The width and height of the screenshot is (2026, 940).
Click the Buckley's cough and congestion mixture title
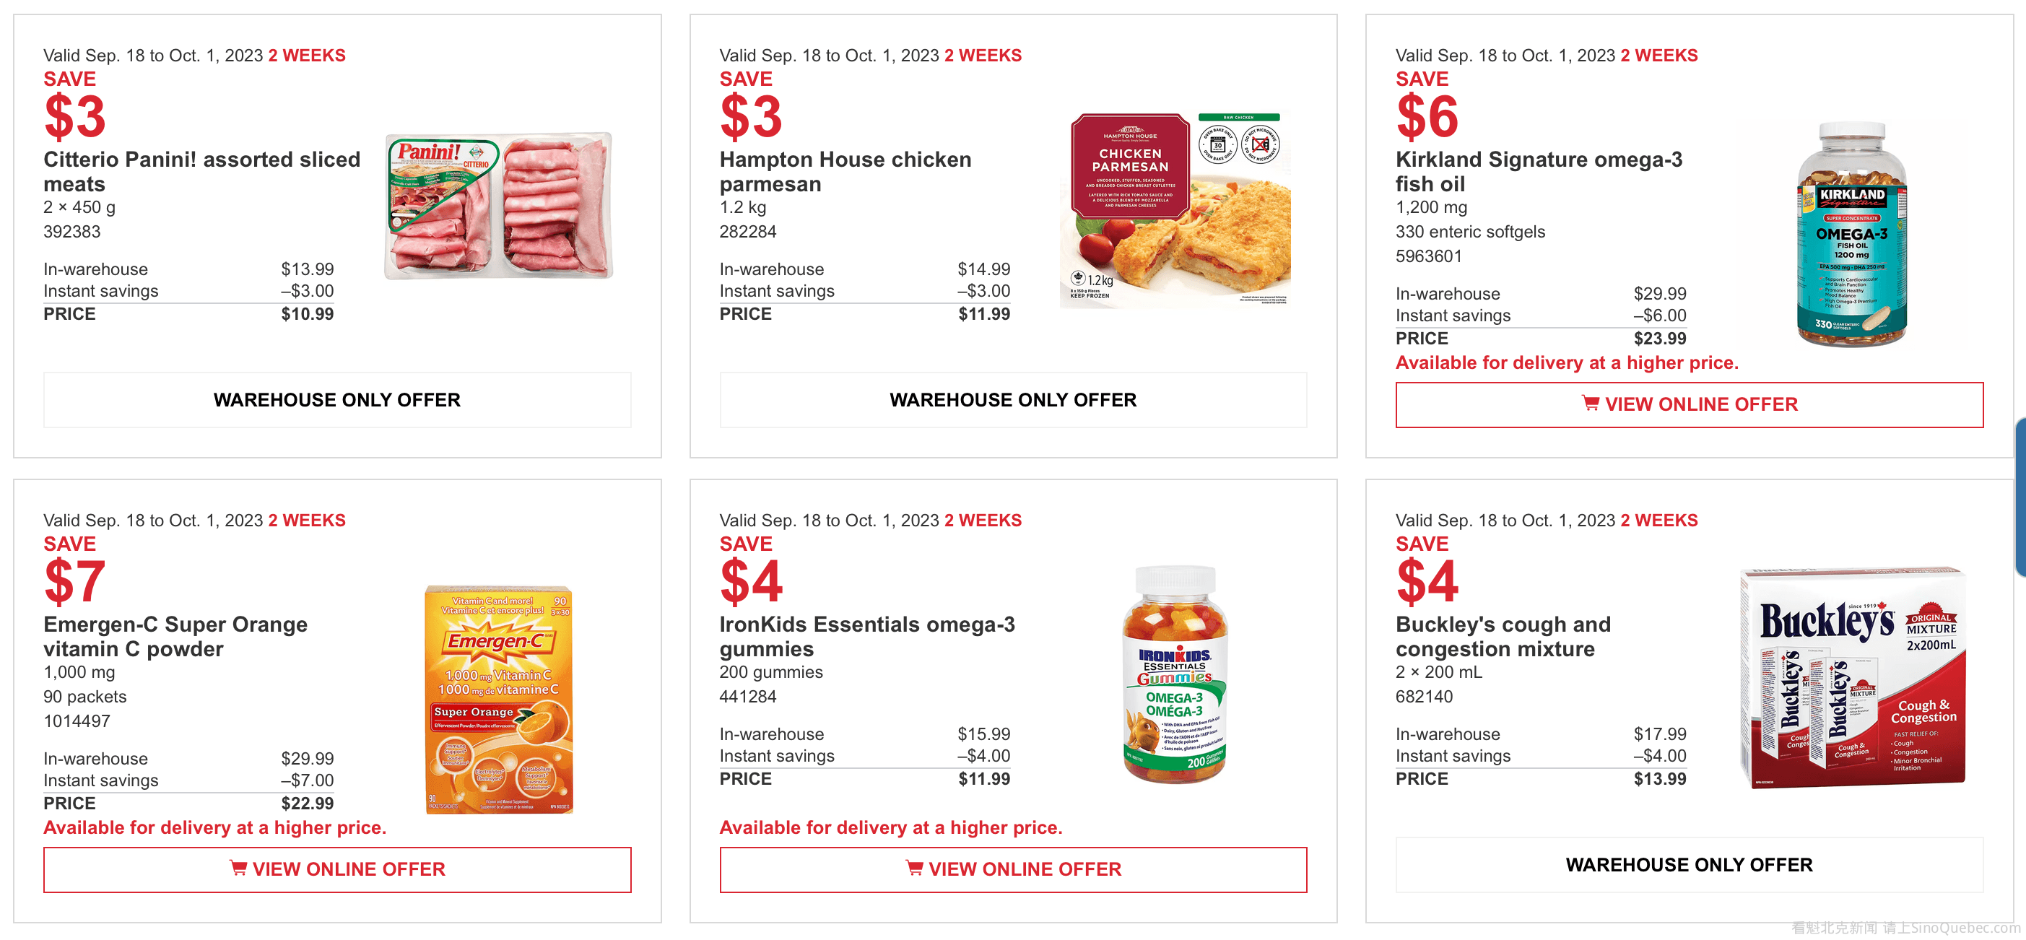[1503, 636]
